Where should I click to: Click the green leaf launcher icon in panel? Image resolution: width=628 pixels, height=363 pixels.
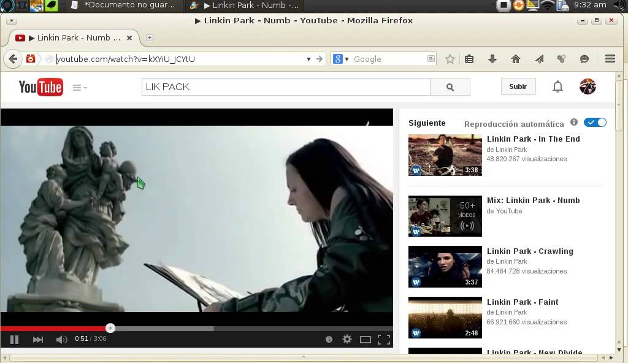pyautogui.click(x=52, y=6)
